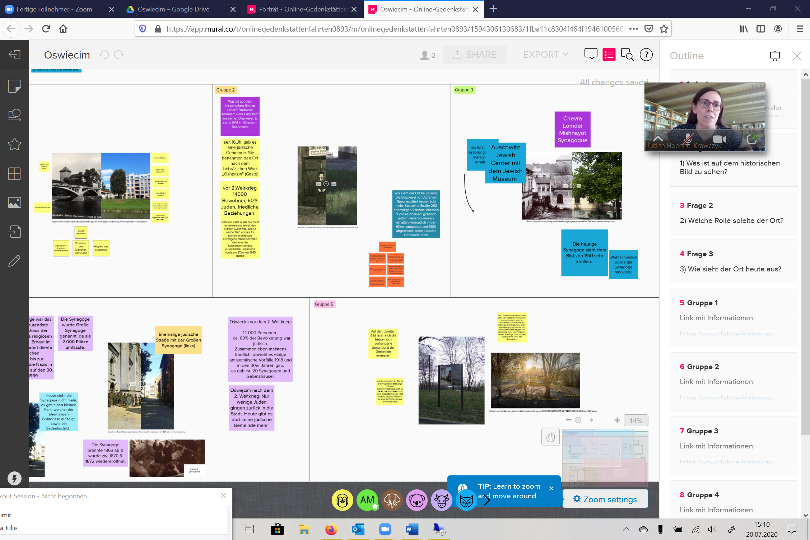The height and width of the screenshot is (540, 810).
Task: Open the help question mark icon
Action: 646,55
